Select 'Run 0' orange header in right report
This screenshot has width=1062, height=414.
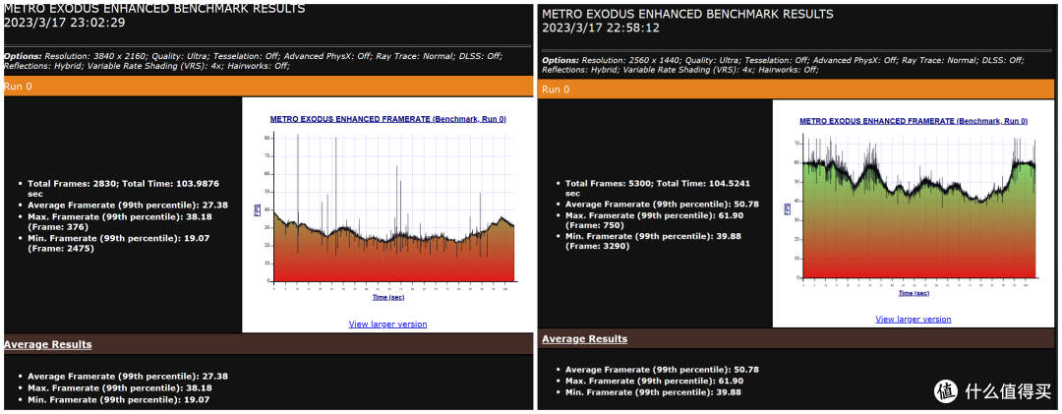797,89
